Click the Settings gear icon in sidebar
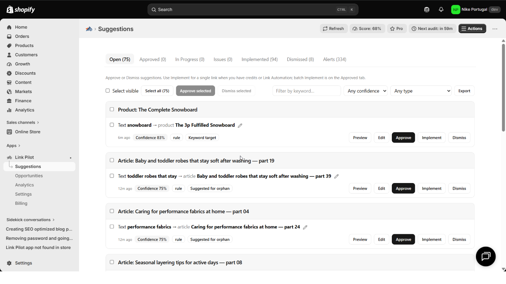 pyautogui.click(x=9, y=263)
